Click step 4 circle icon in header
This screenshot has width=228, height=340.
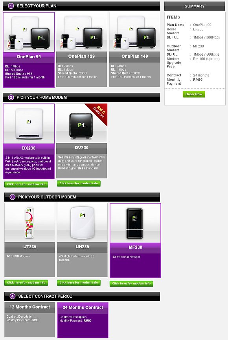point(13,296)
